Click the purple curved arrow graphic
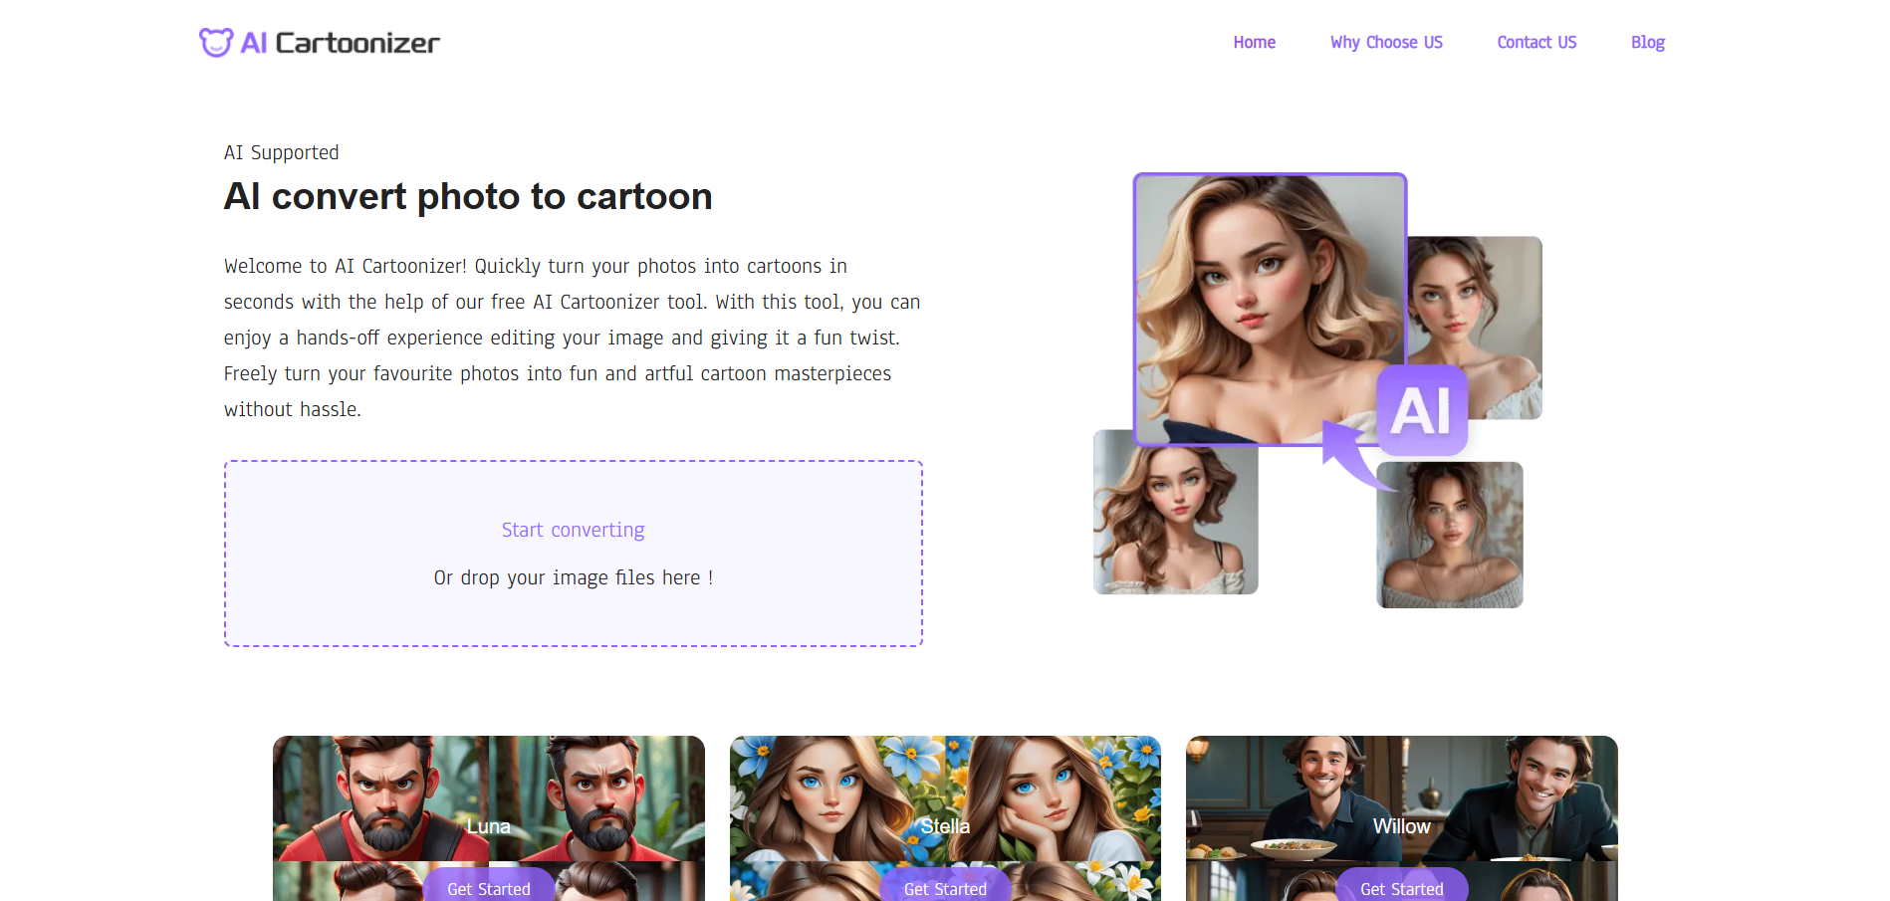The image size is (1890, 901). 1354,455
